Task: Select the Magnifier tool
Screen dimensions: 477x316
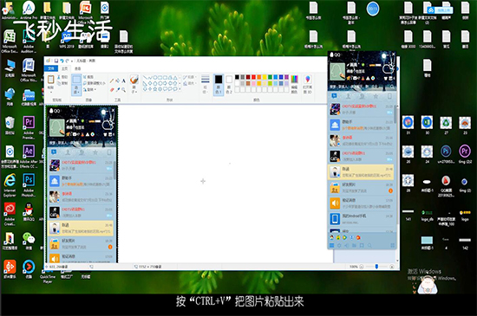Action: point(123,90)
